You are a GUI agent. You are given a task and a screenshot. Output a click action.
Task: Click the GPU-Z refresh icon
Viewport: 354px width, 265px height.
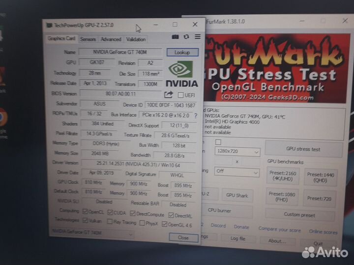coord(186,37)
